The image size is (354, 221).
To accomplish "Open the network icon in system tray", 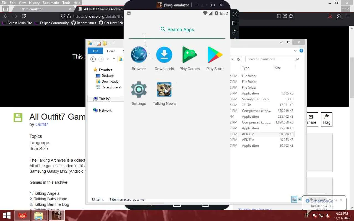I will pyautogui.click(x=321, y=216).
